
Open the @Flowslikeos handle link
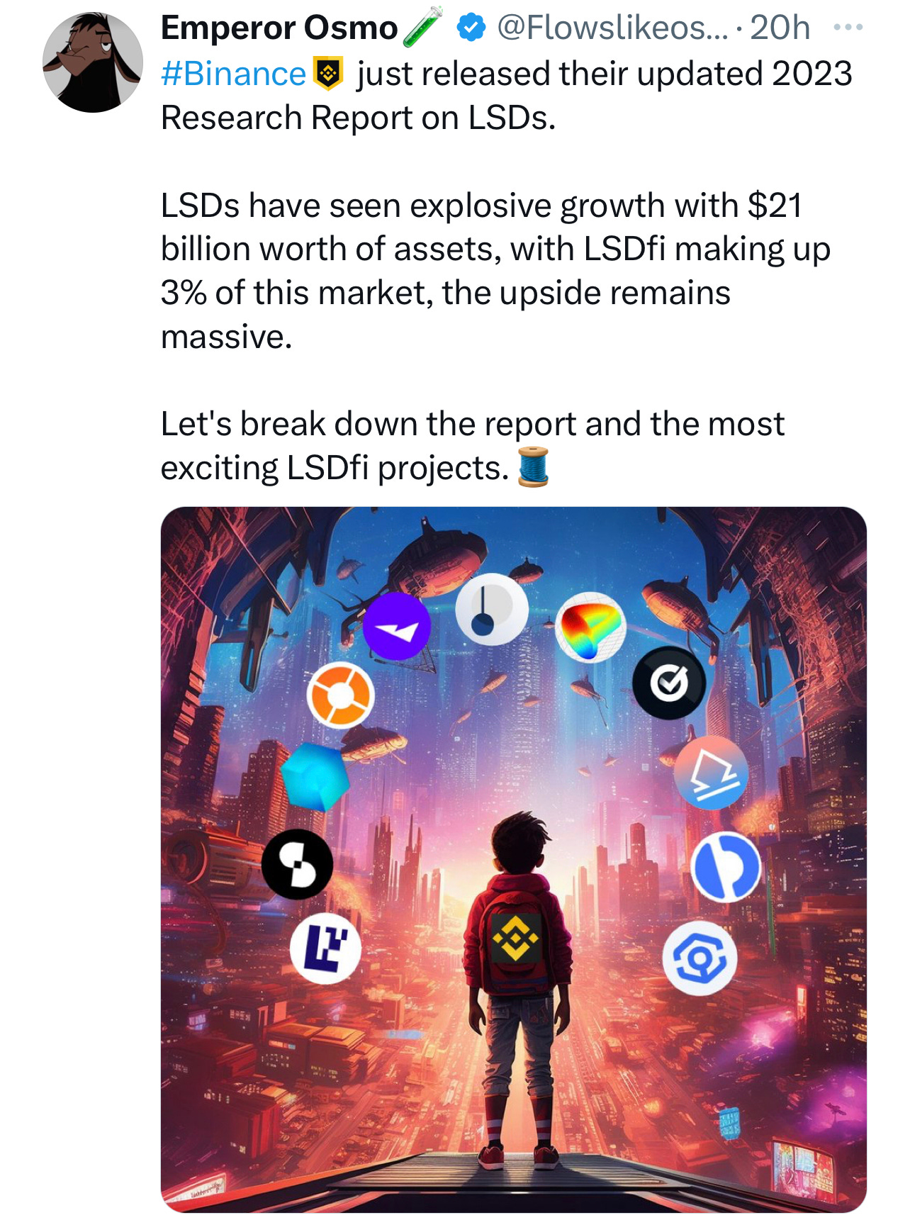point(612,28)
